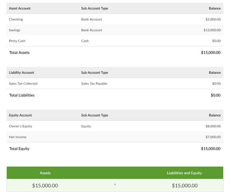Click the Total Equity $15,000.00 amount
Image resolution: width=231 pixels, height=192 pixels.
click(x=211, y=149)
